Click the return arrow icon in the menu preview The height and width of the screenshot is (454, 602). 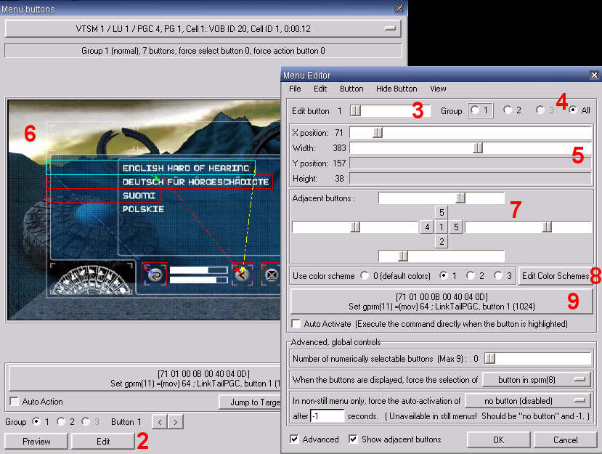pyautogui.click(x=155, y=275)
